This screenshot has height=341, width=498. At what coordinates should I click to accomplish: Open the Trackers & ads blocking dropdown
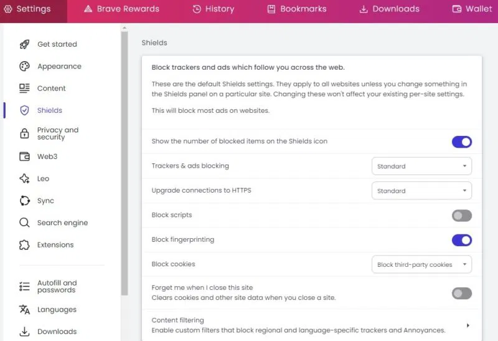(422, 166)
